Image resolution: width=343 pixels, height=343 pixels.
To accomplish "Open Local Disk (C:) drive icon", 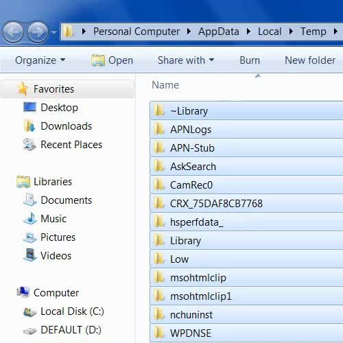I will tap(29, 312).
